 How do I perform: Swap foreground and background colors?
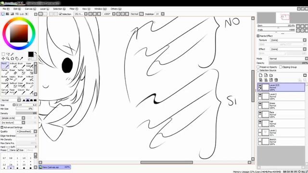pyautogui.click(x=36, y=53)
